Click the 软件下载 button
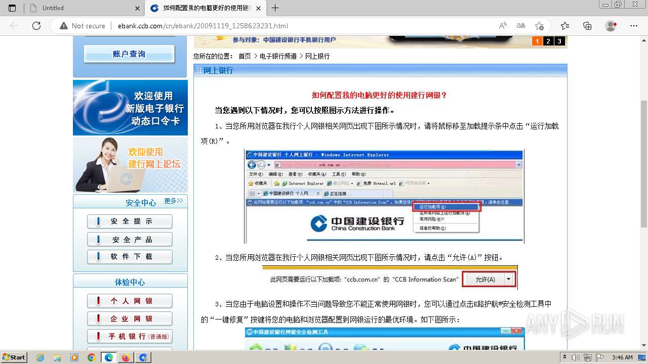648x364 pixels. pyautogui.click(x=130, y=257)
